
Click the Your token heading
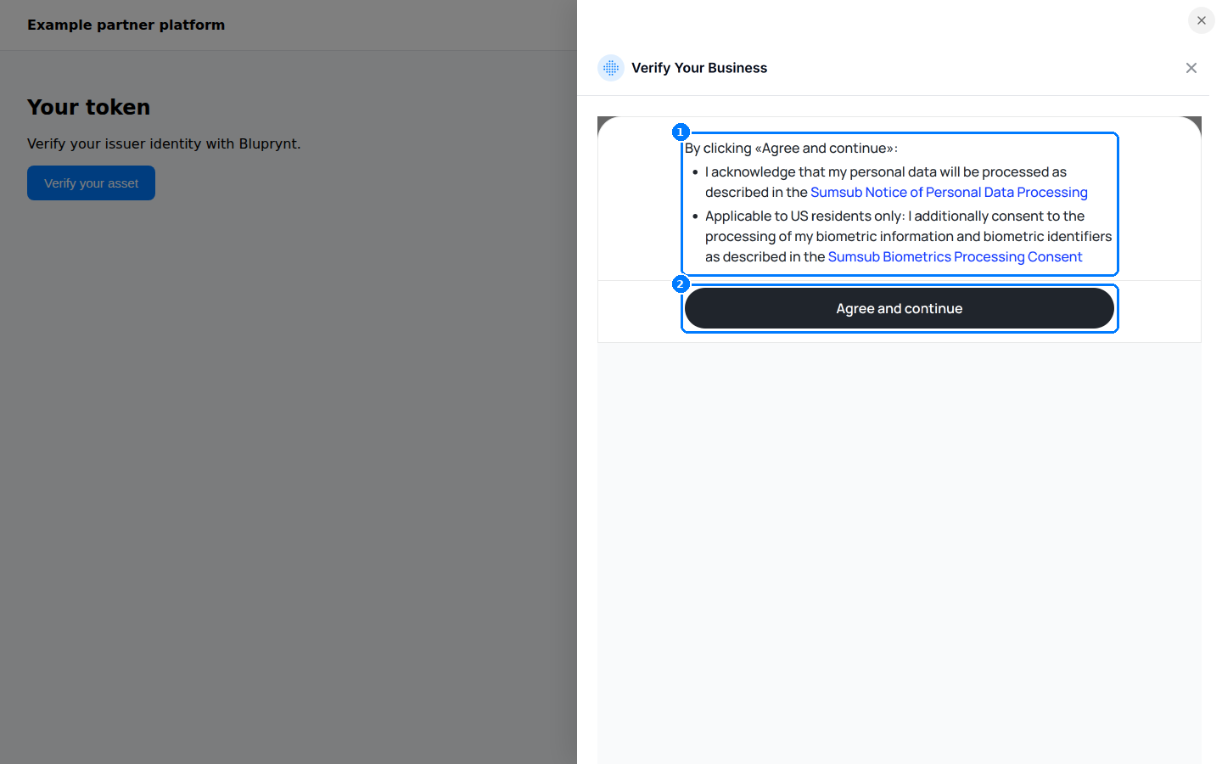(88, 107)
